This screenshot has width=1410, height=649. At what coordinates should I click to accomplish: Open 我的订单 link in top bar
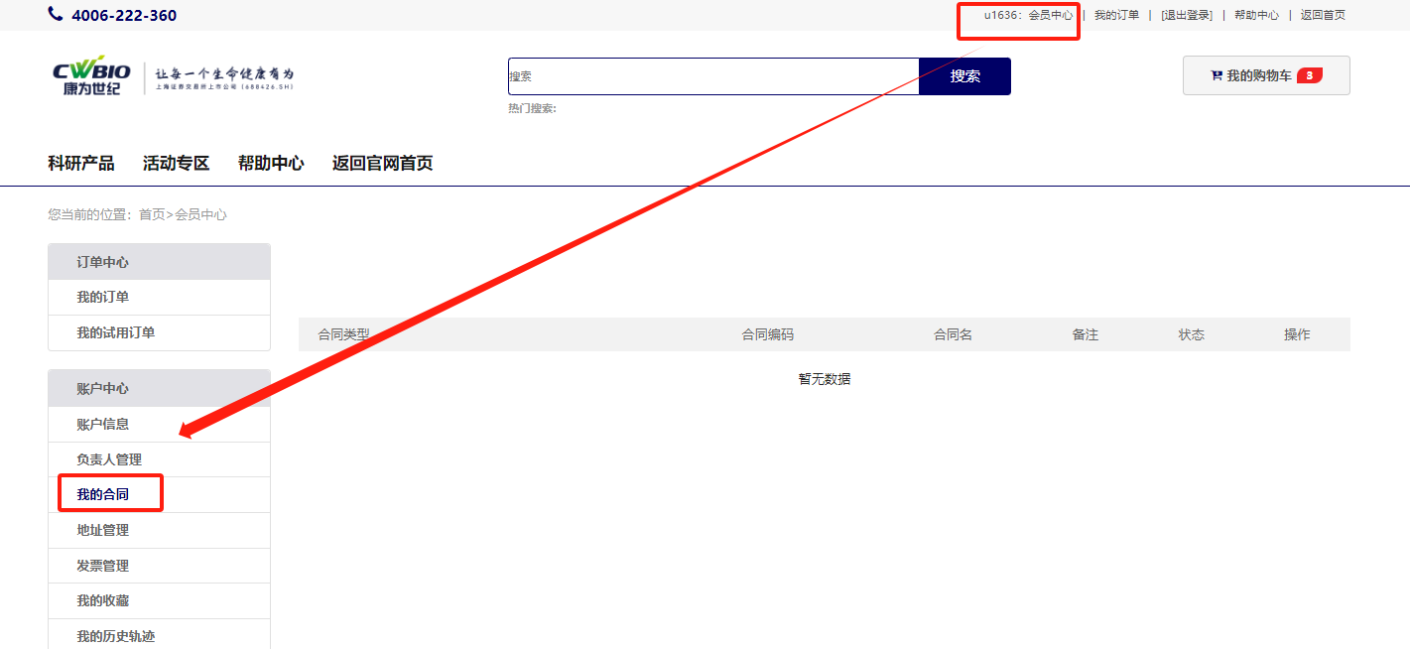(x=1116, y=15)
